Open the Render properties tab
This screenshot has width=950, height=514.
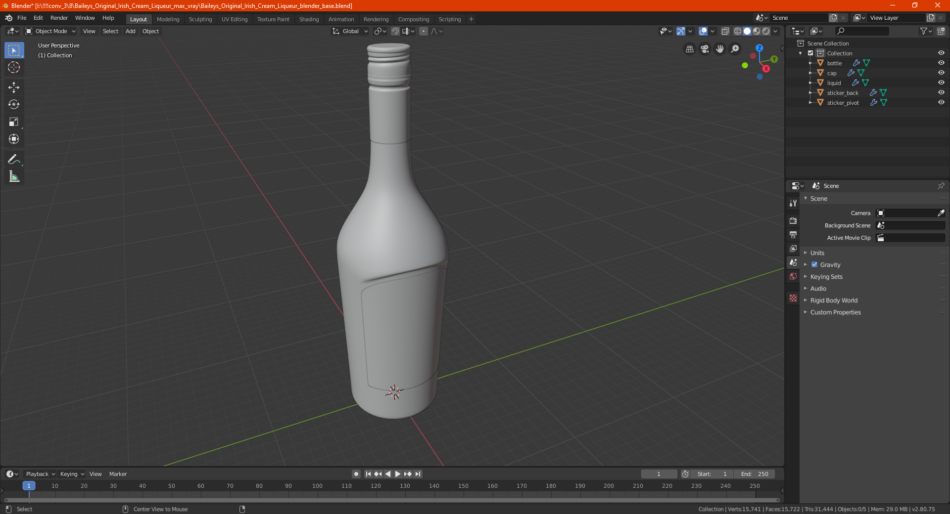pyautogui.click(x=793, y=221)
